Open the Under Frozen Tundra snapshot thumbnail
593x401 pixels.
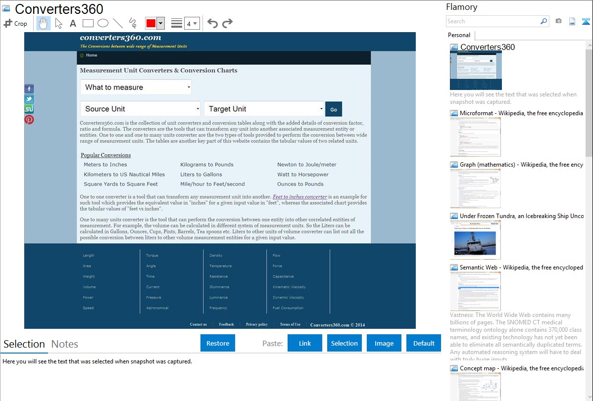point(475,240)
